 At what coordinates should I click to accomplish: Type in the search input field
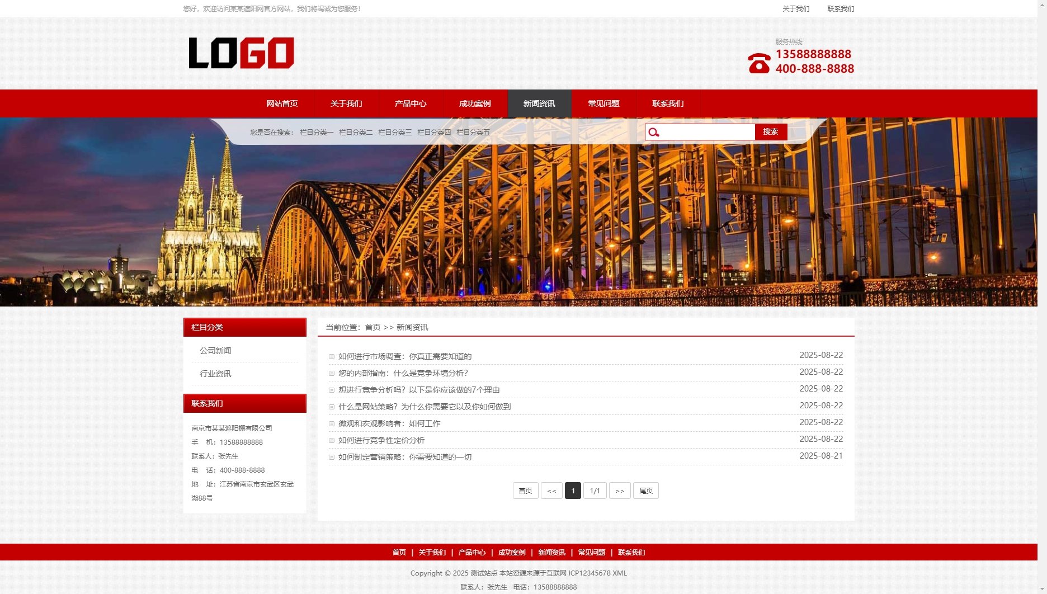[707, 132]
